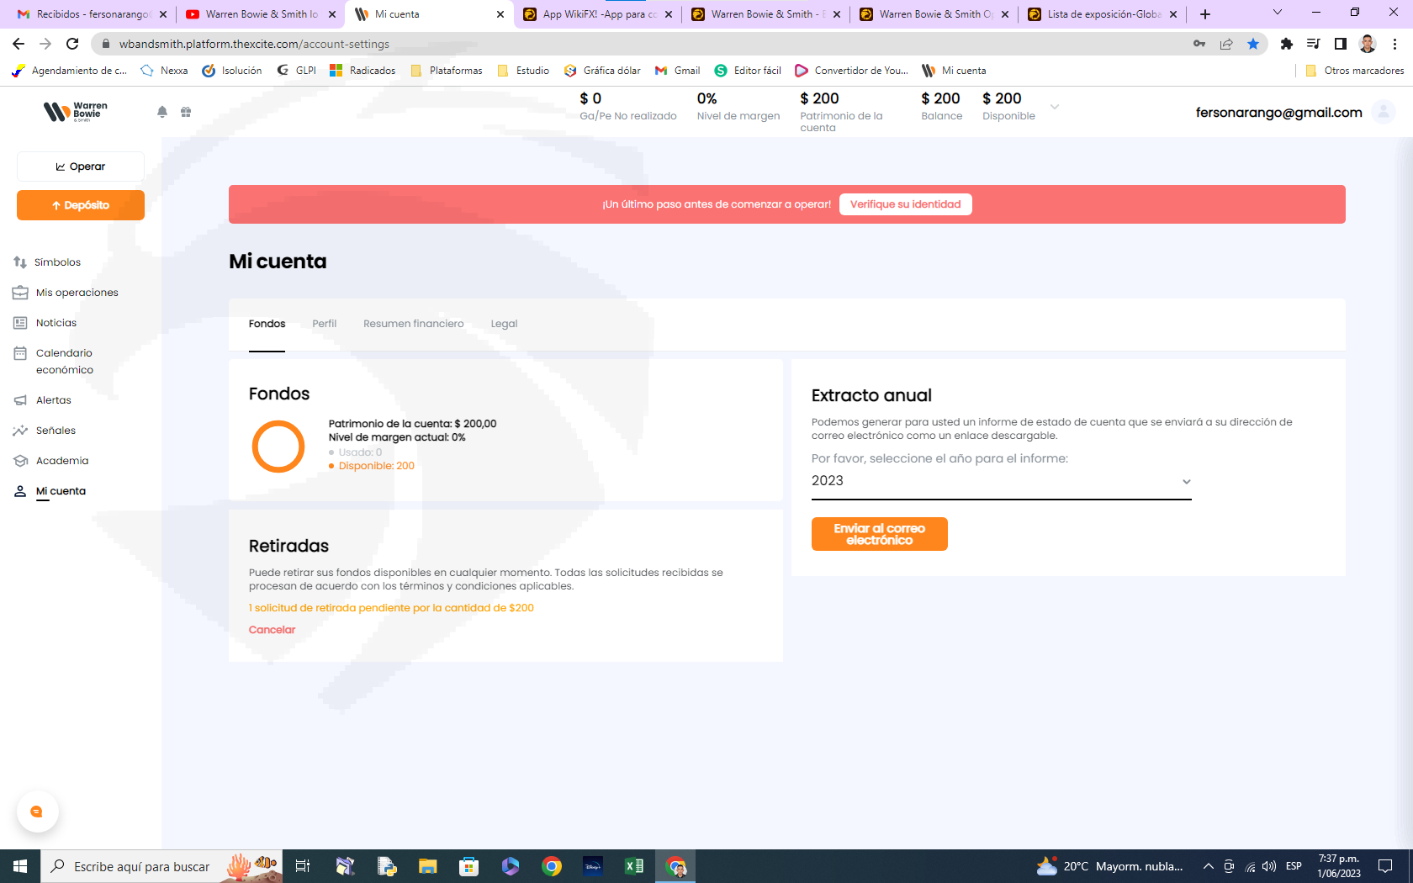Open Chrome menu three dots
This screenshot has height=883, width=1413.
tap(1395, 44)
